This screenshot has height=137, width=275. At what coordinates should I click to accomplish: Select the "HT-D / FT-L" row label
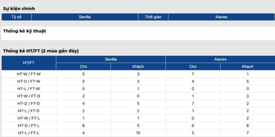(29, 125)
